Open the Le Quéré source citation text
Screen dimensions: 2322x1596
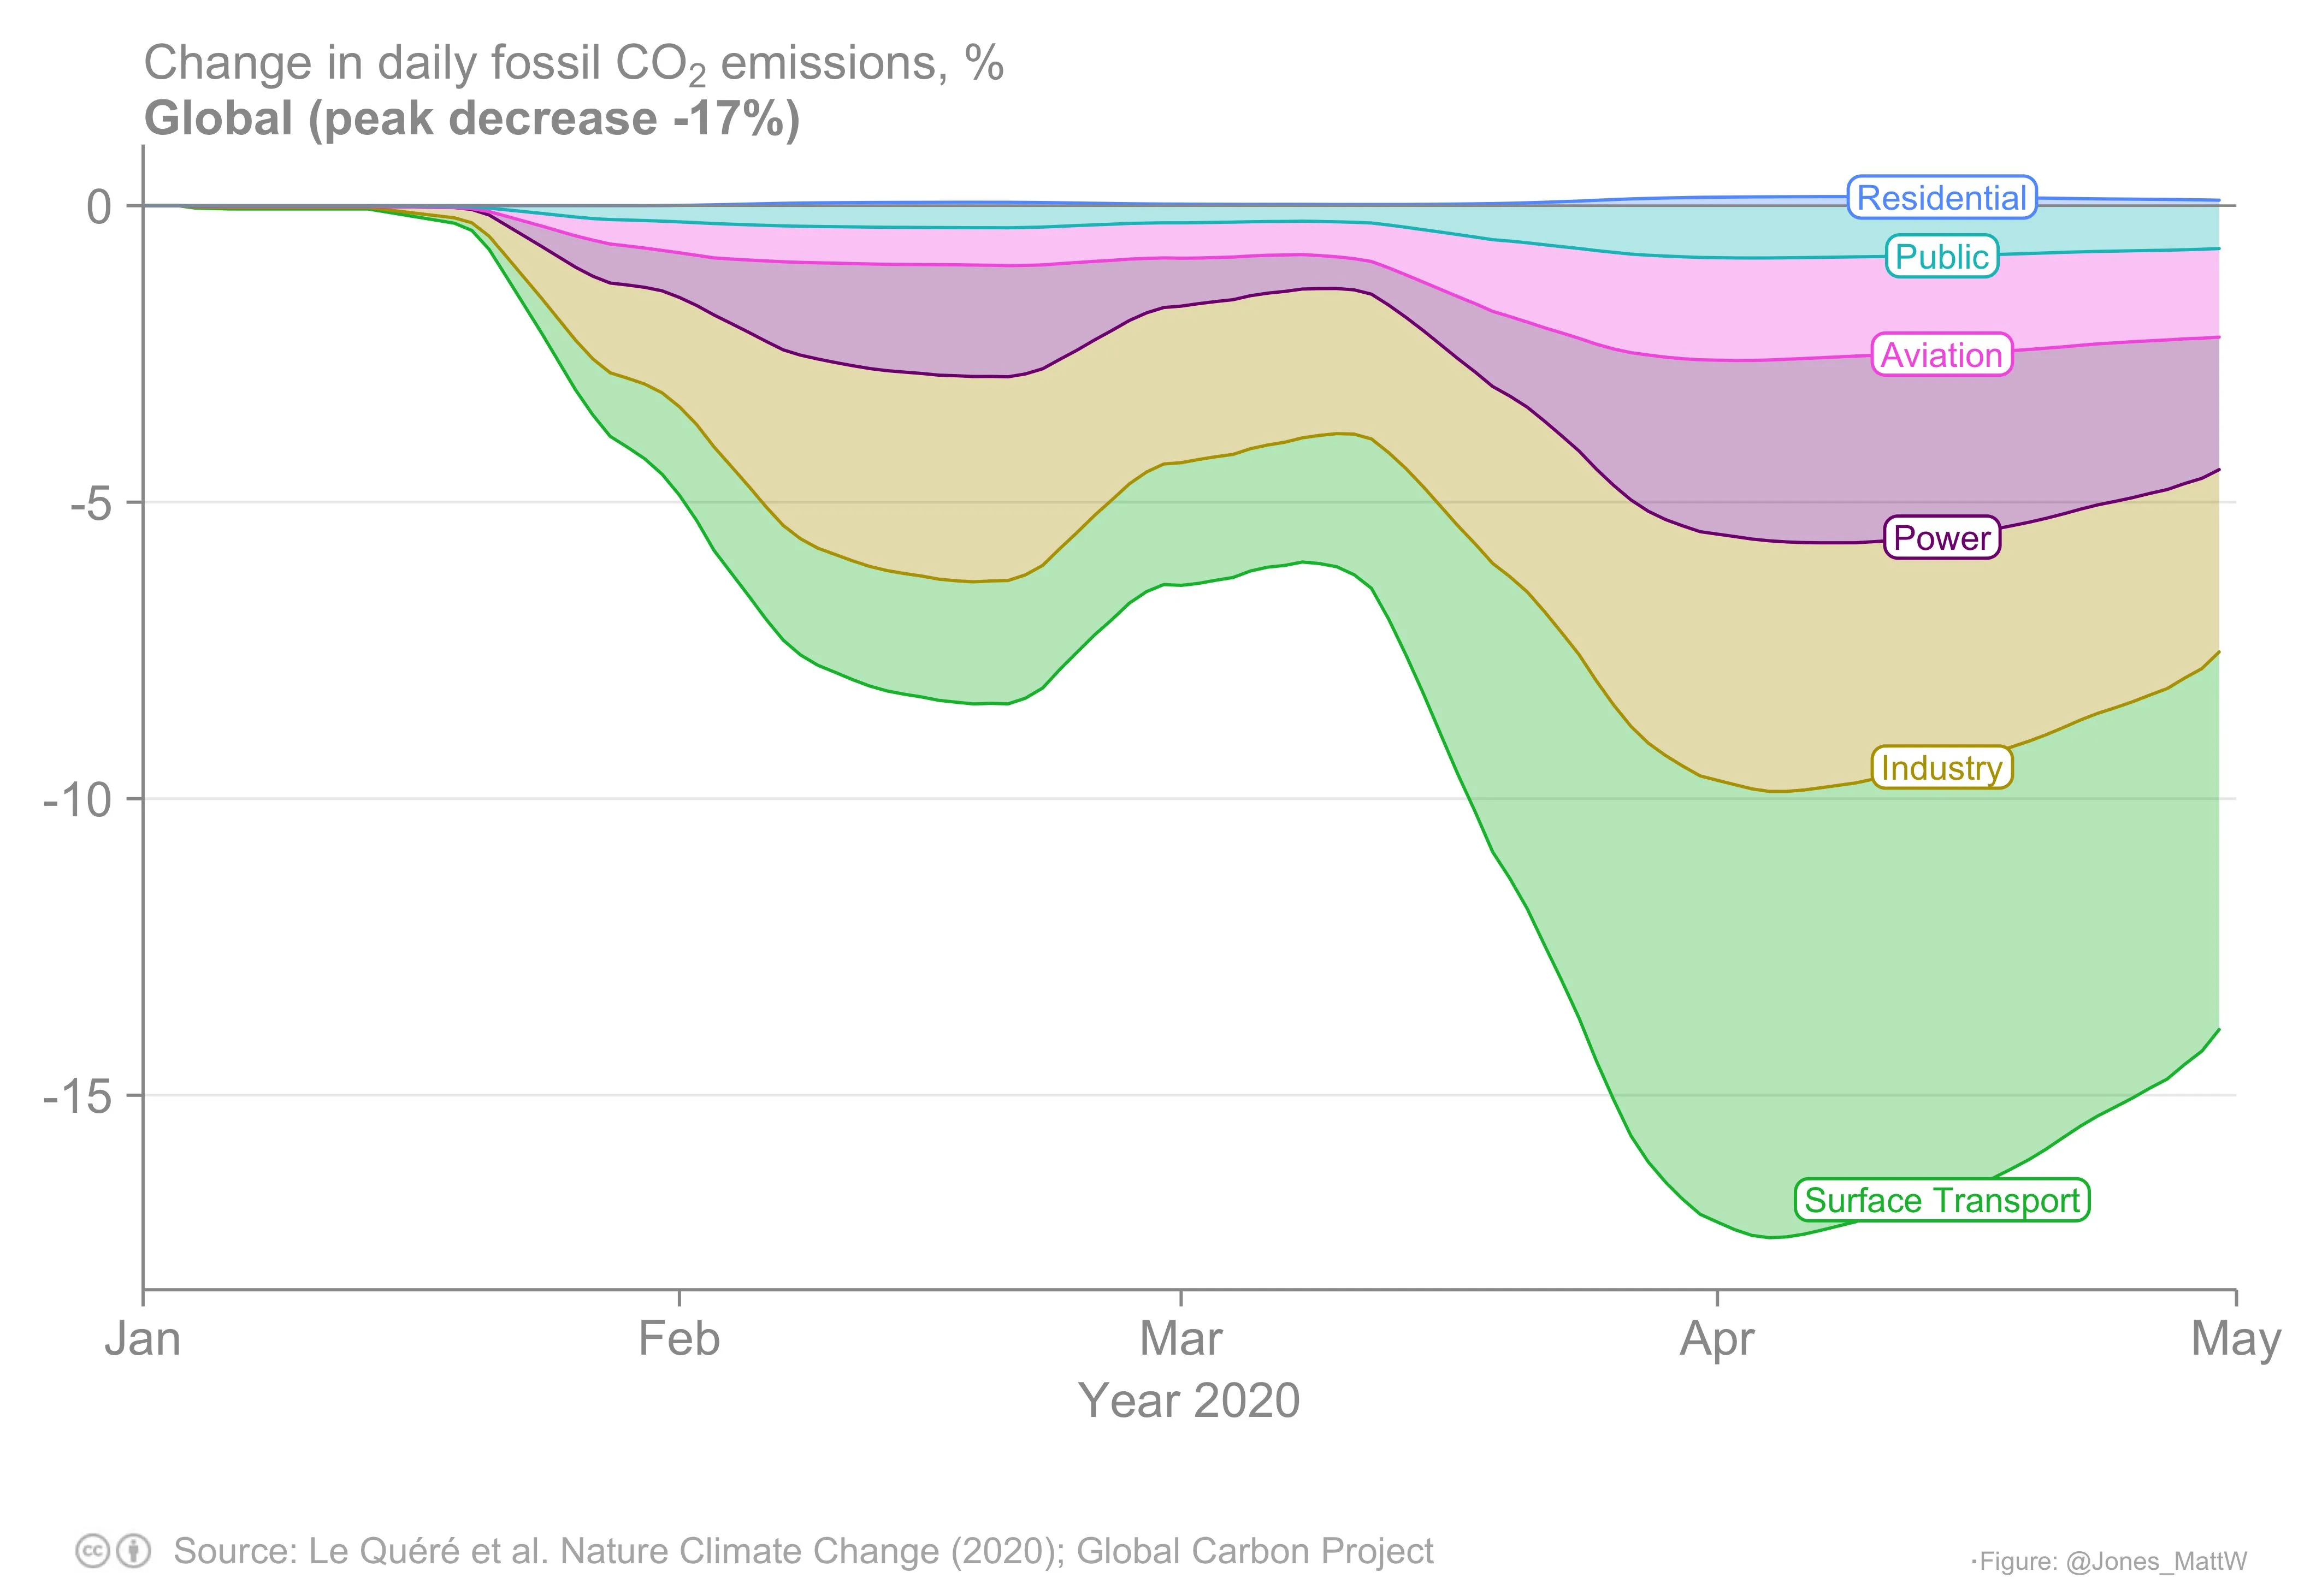pyautogui.click(x=802, y=1551)
